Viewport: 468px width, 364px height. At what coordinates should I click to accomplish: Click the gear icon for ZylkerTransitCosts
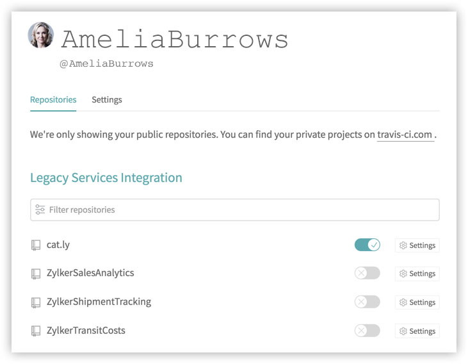click(403, 331)
